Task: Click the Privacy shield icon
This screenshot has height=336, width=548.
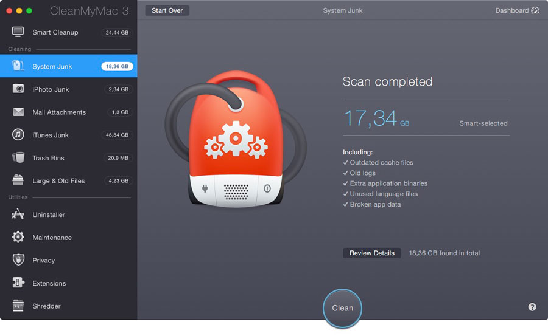Action: point(18,259)
